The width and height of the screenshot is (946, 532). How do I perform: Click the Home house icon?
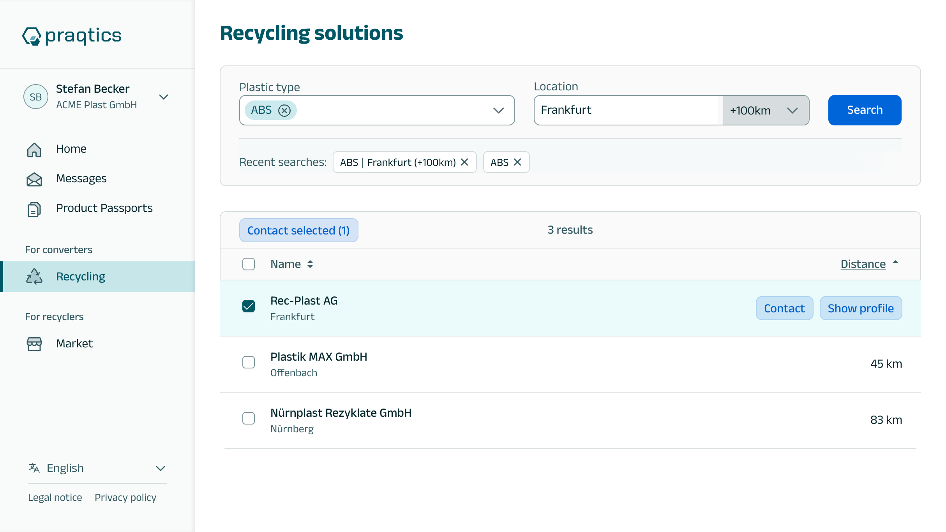[34, 150]
